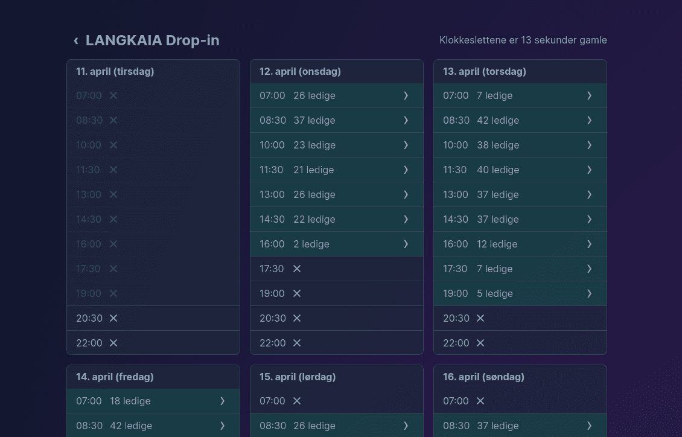The height and width of the screenshot is (437, 682).
Task: Select 13. april 13:00 slot text '37 ledige'
Action: pos(497,195)
